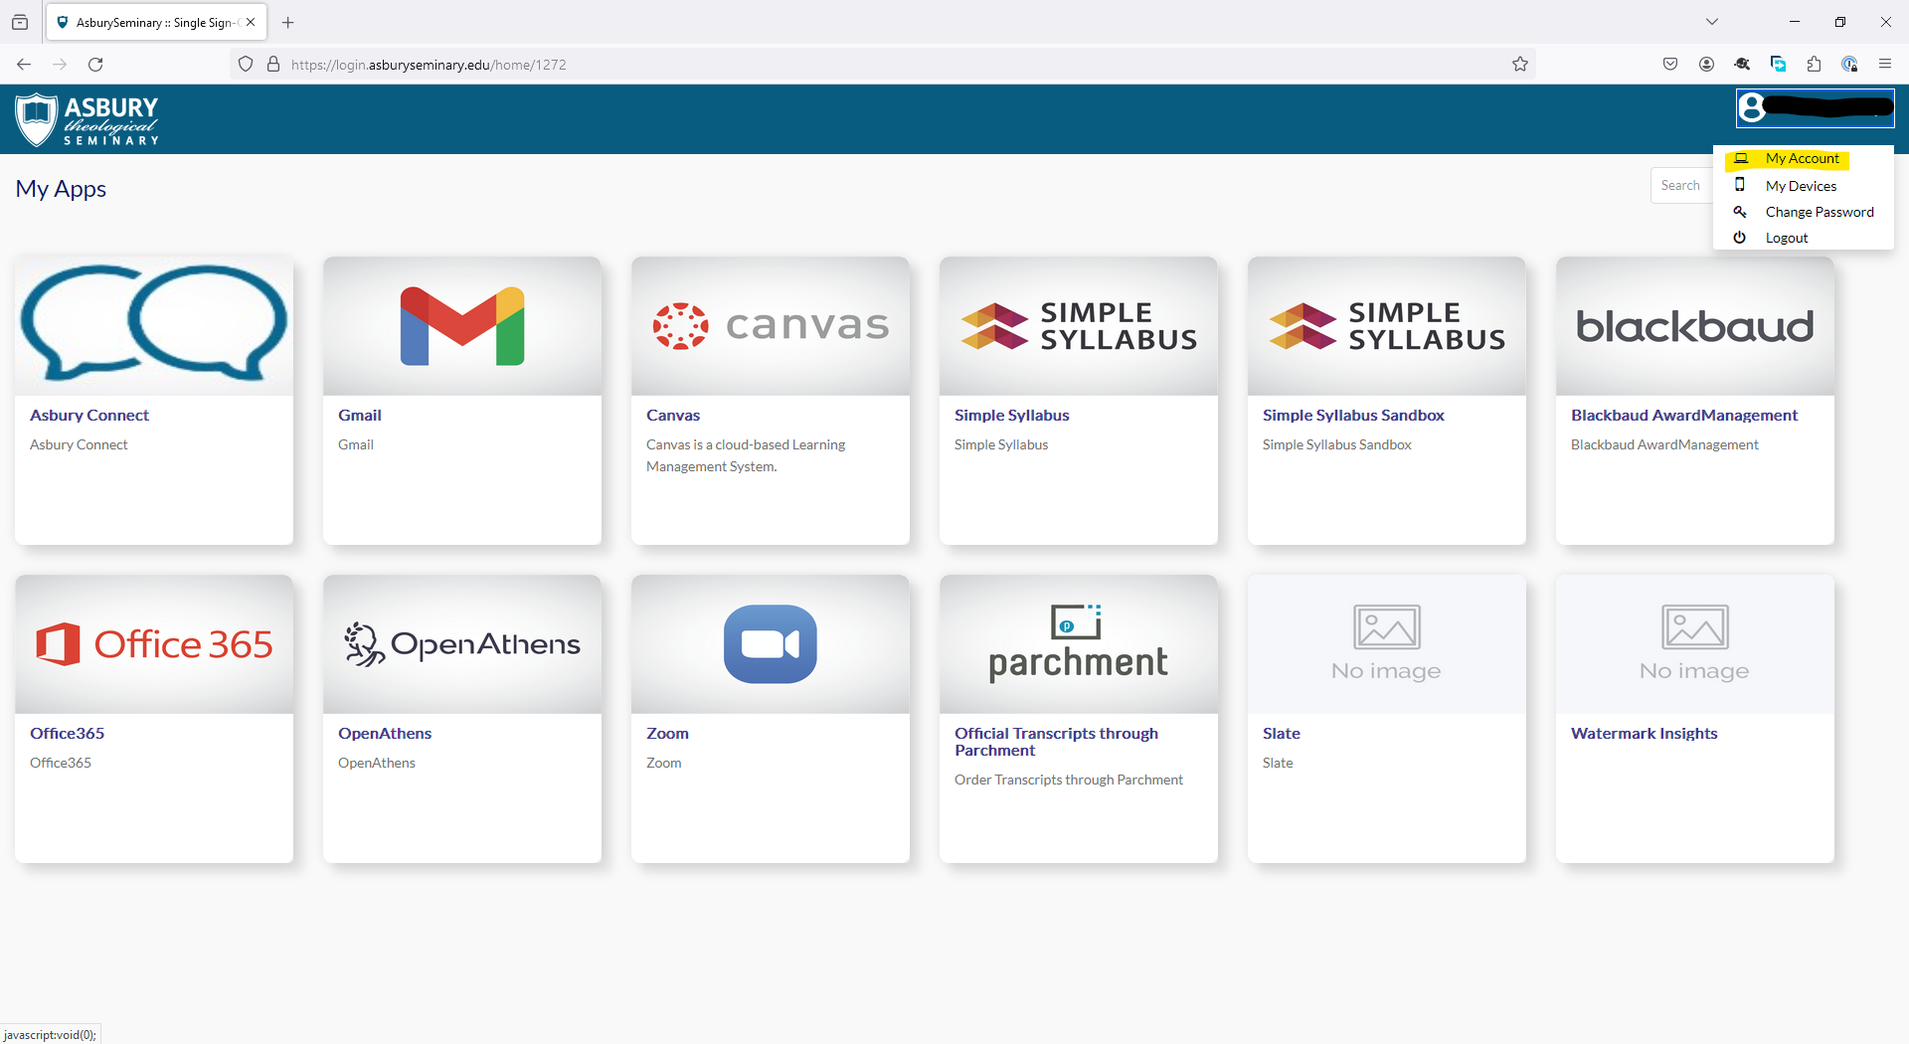Click the parchment logo image
The height and width of the screenshot is (1044, 1909).
point(1079,644)
